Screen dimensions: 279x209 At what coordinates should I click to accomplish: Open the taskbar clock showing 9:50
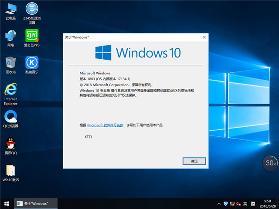268,204
